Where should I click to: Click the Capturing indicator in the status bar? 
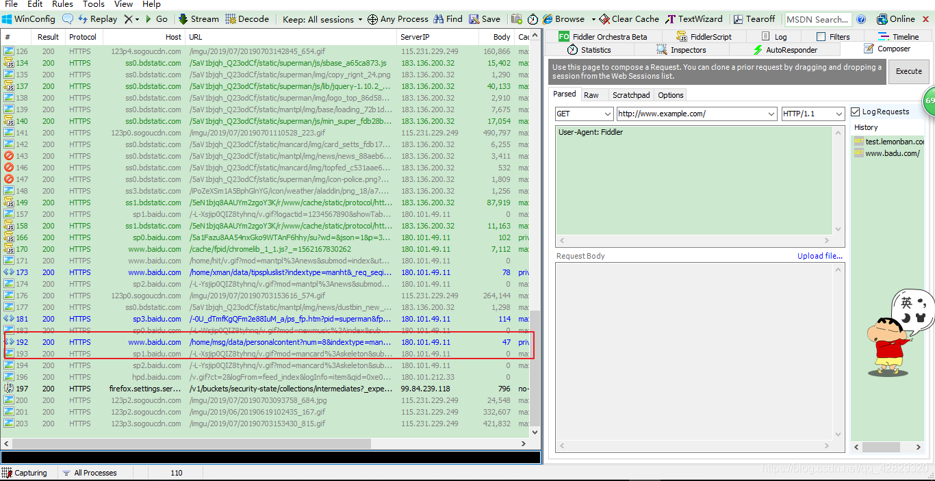[25, 473]
